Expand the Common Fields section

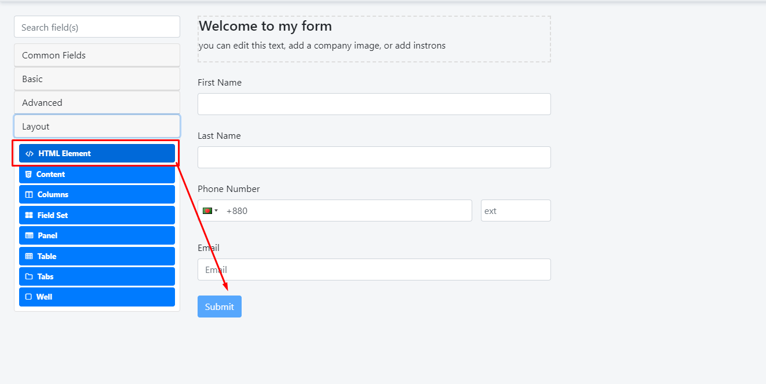click(97, 56)
